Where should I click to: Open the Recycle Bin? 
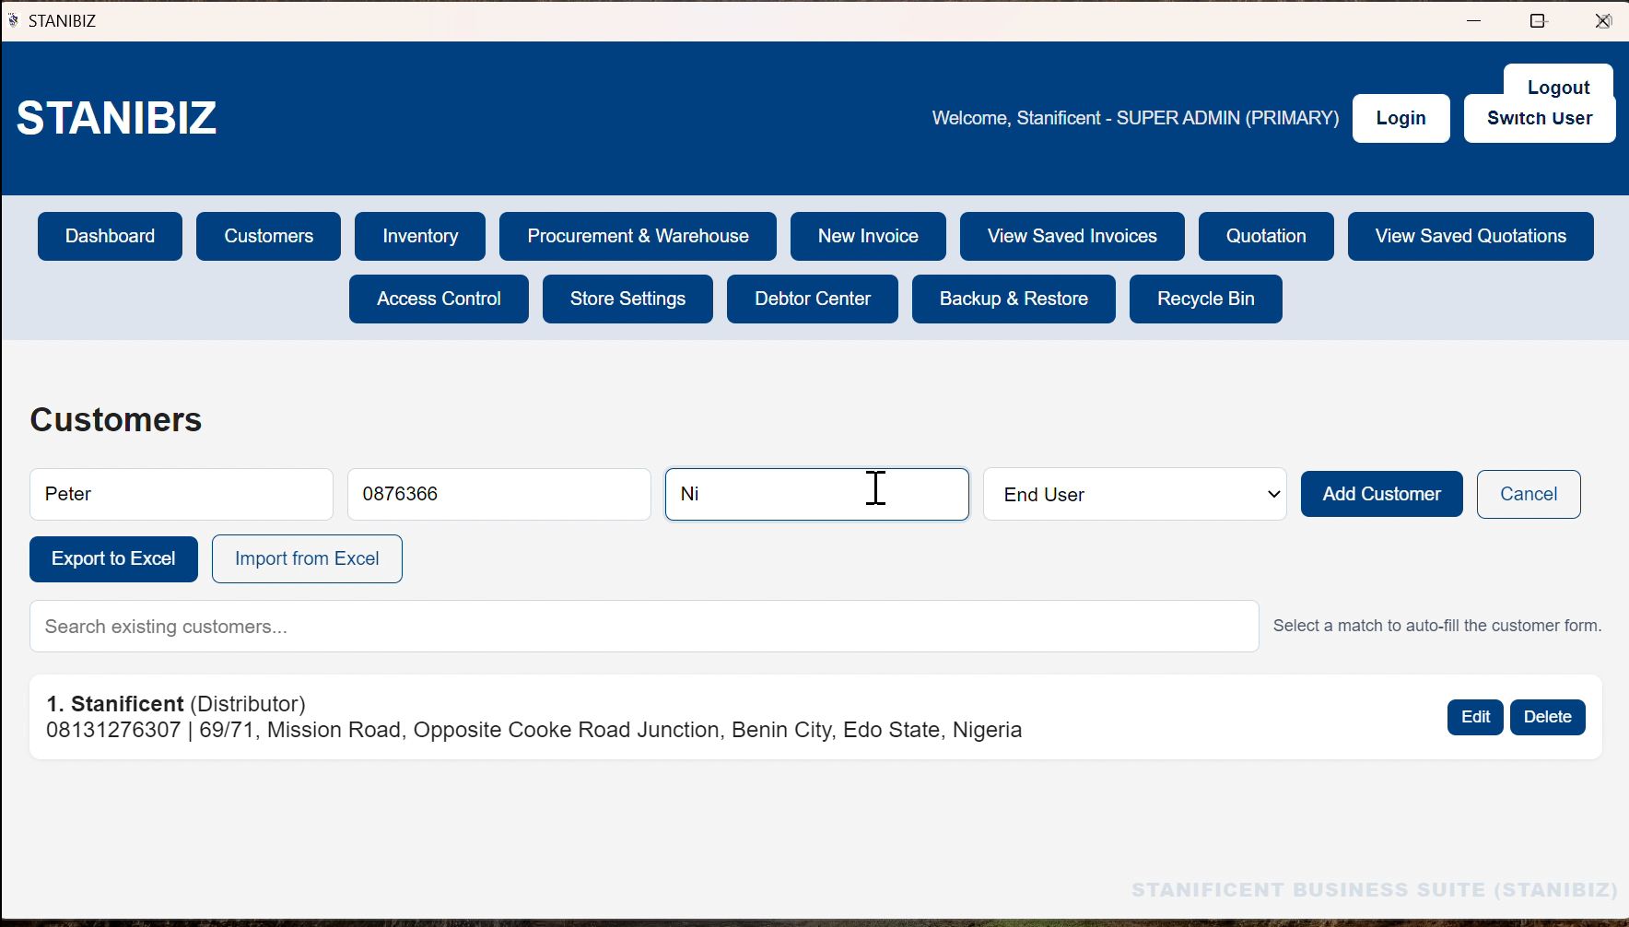[1206, 299]
